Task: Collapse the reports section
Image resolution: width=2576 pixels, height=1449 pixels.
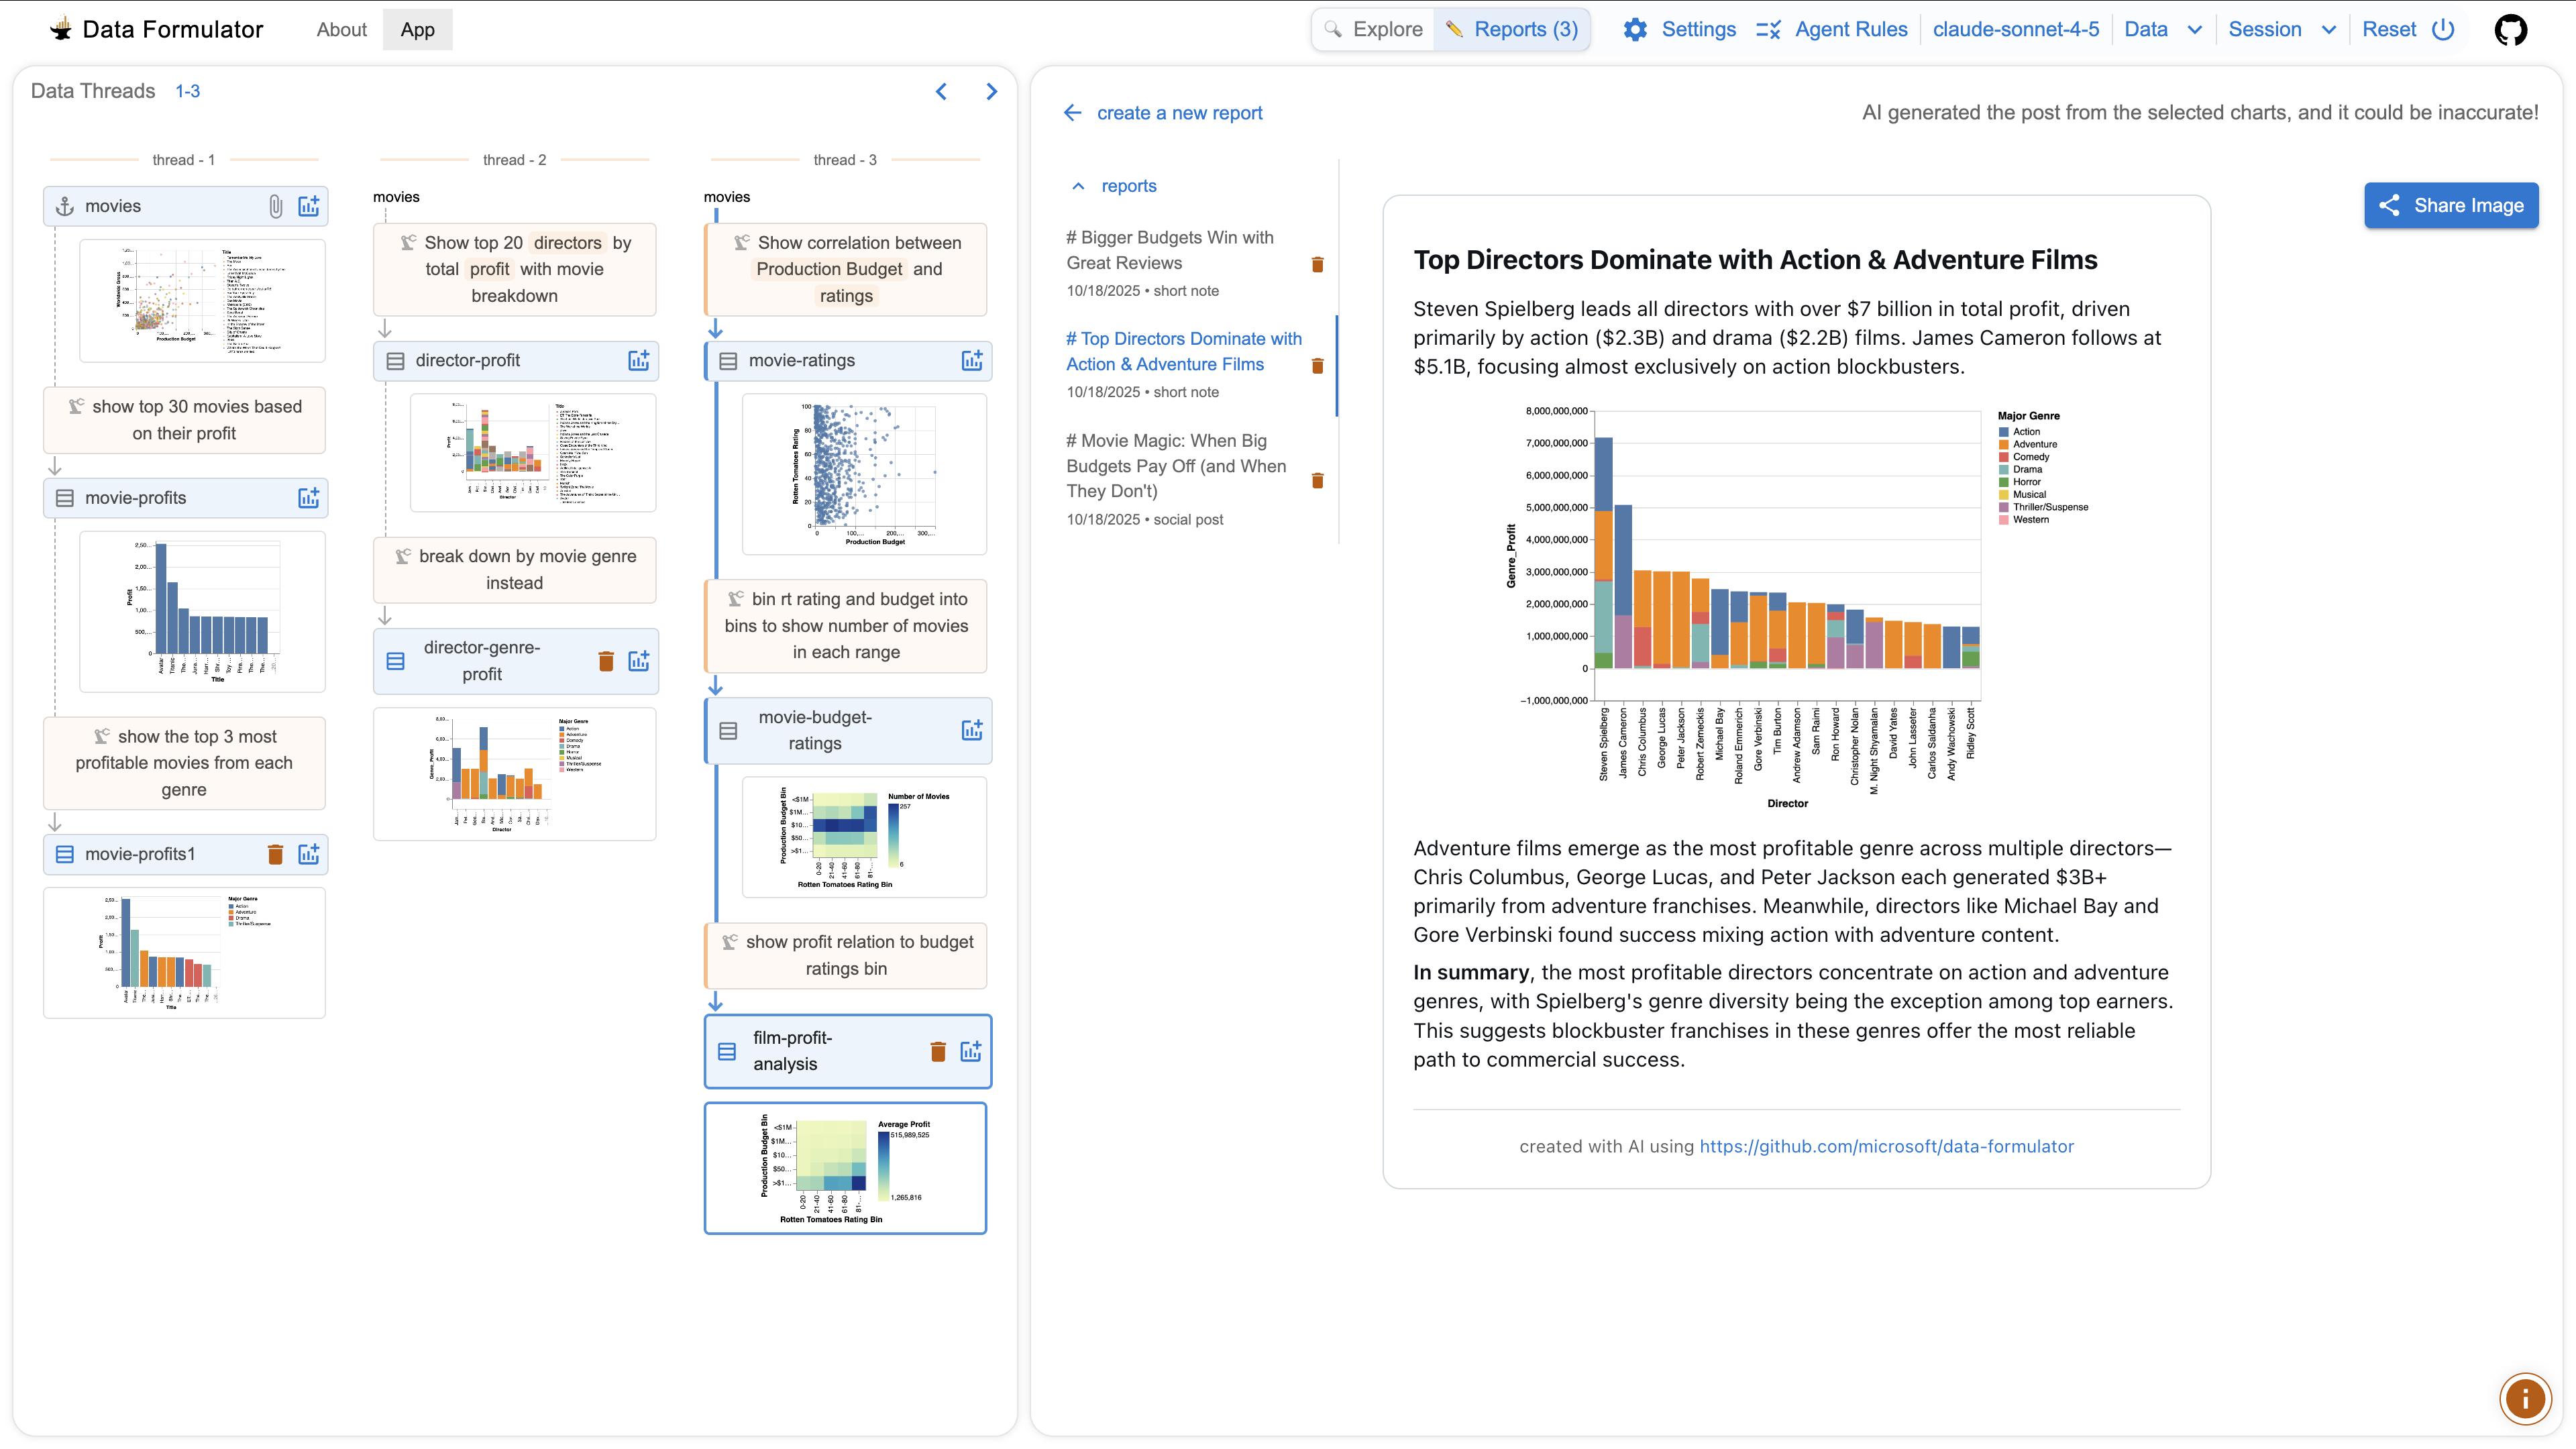Action: coord(1078,186)
